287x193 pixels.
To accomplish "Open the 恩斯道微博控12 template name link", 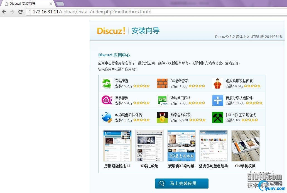I will coord(117,166).
